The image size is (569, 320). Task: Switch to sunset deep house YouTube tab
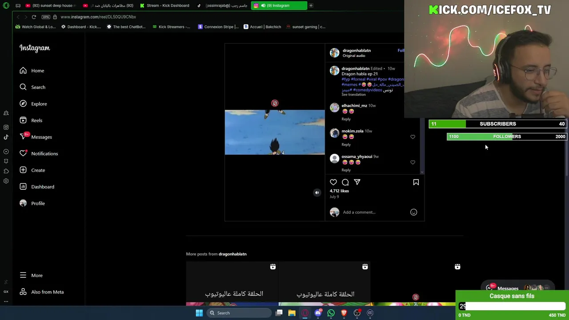click(50, 5)
